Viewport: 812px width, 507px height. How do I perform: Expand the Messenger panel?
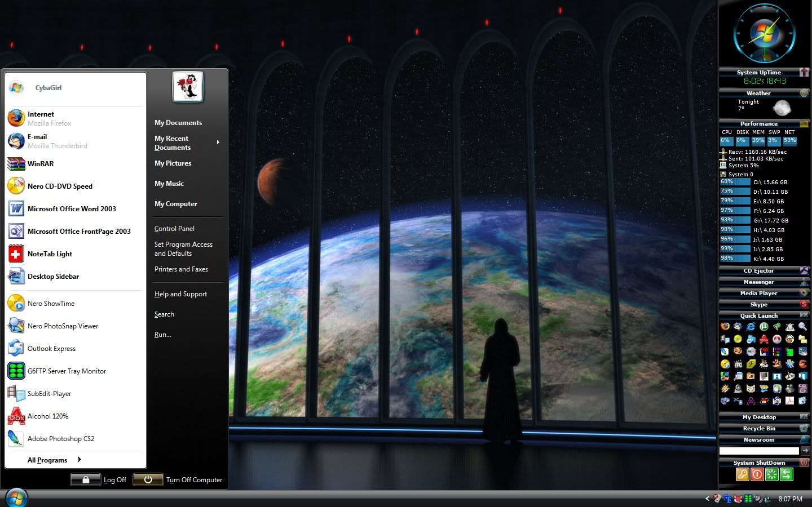click(x=765, y=282)
